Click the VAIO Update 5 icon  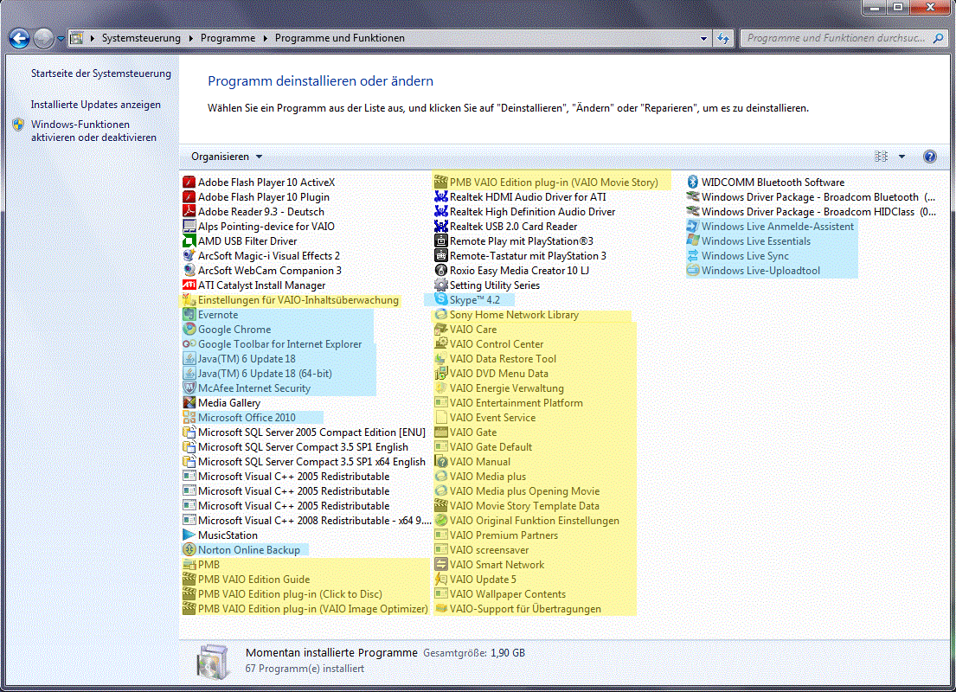[x=441, y=580]
